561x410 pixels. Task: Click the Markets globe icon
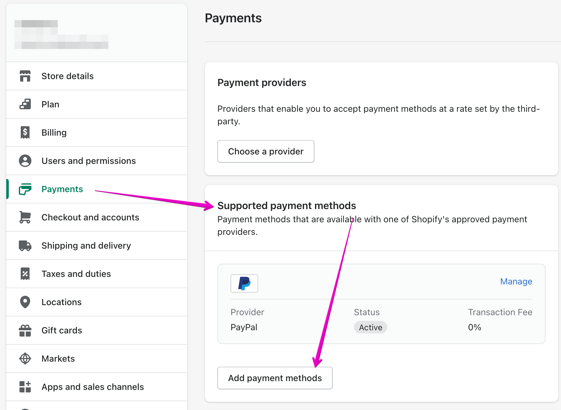tap(25, 359)
